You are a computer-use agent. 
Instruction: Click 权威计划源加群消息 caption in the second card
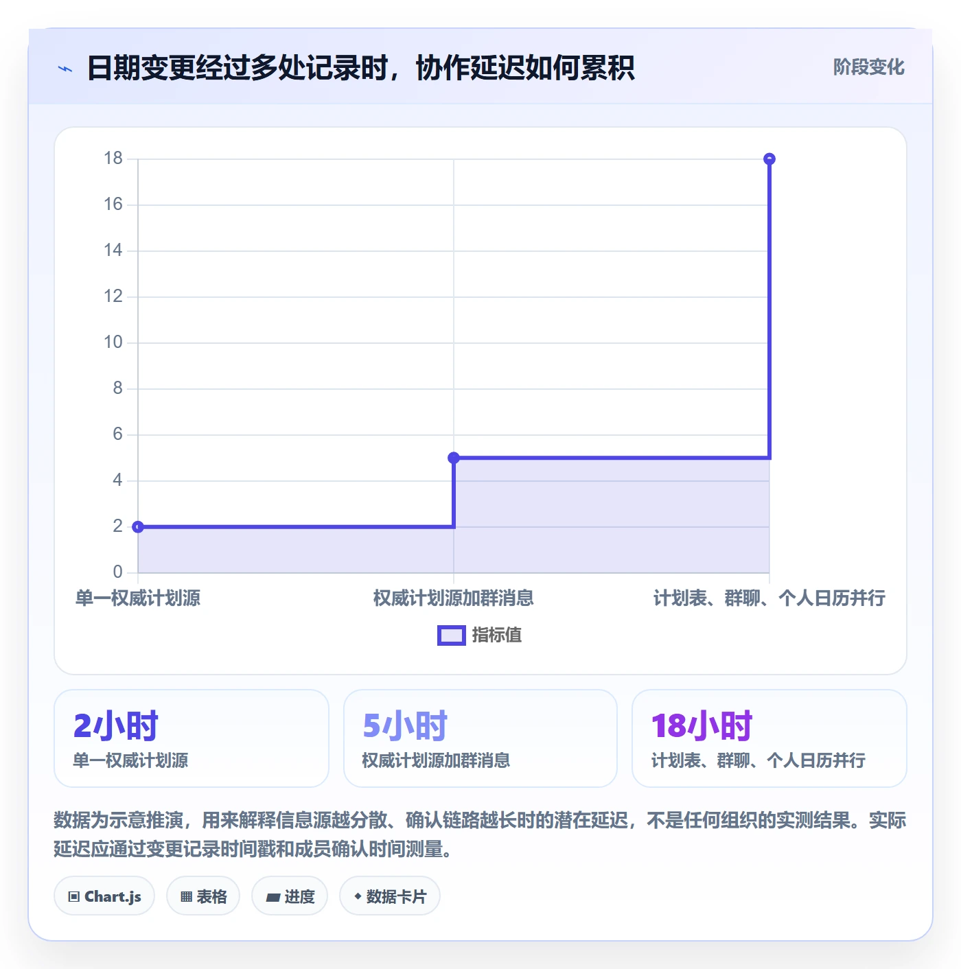coord(436,760)
